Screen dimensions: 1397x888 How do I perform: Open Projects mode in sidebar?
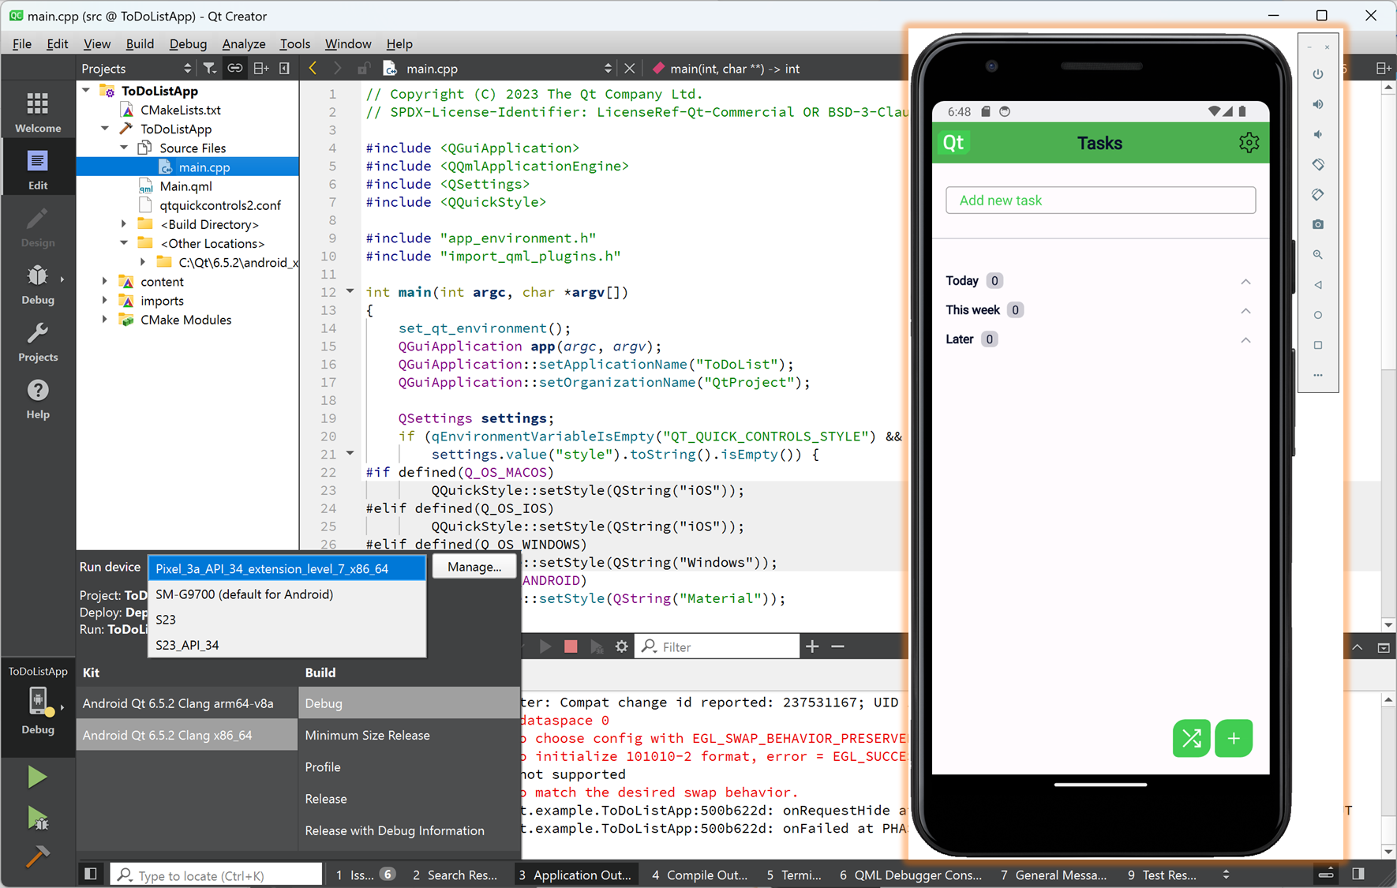(x=38, y=341)
